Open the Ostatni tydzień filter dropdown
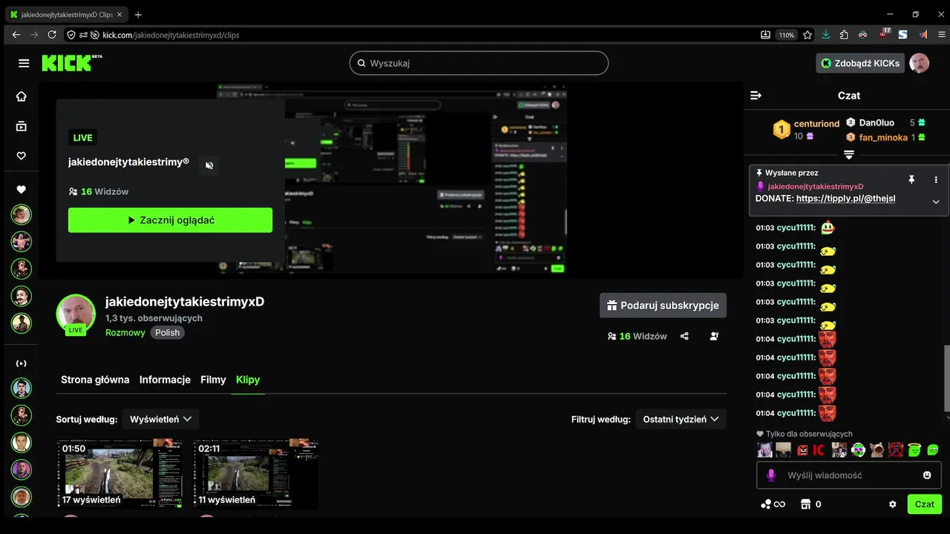 click(x=681, y=419)
